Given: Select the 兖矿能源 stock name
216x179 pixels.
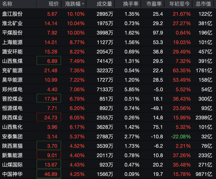Looking at the screenshot, I should pyautogui.click(x=12, y=71).
